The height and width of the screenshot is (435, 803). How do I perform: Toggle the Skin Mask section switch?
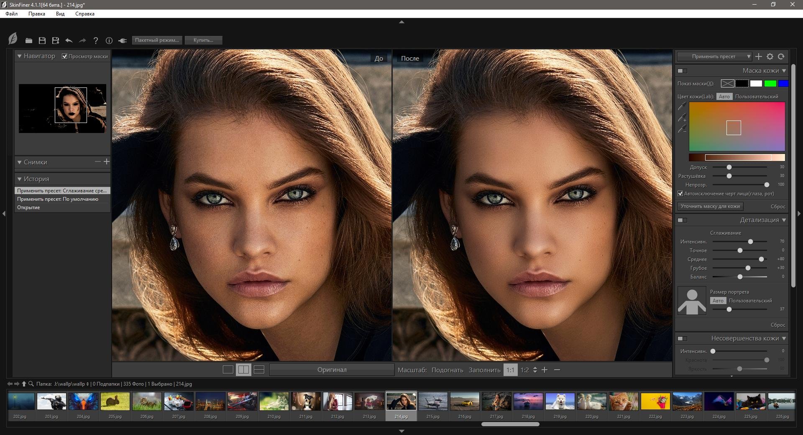(x=682, y=71)
